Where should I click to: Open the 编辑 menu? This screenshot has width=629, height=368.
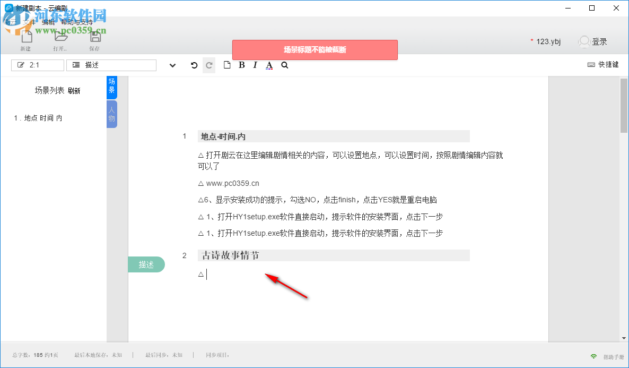47,22
